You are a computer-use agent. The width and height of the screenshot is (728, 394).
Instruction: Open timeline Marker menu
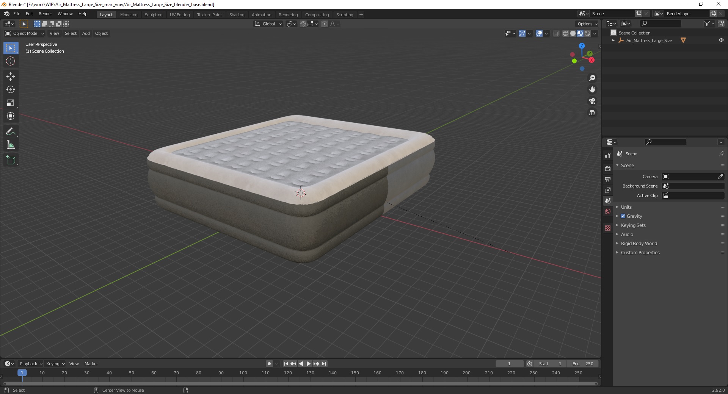[x=91, y=364]
